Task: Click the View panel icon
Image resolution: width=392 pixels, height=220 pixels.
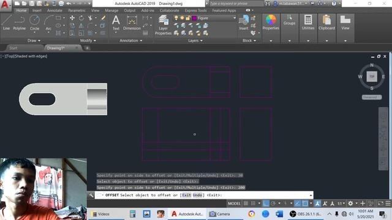Action: point(345,23)
